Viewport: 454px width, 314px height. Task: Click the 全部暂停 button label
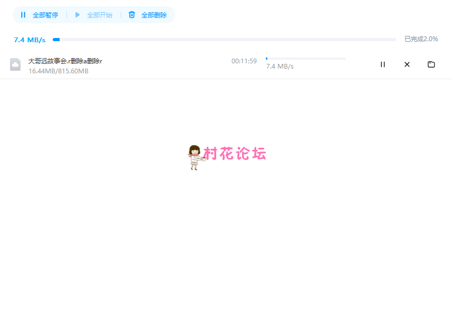tap(45, 15)
